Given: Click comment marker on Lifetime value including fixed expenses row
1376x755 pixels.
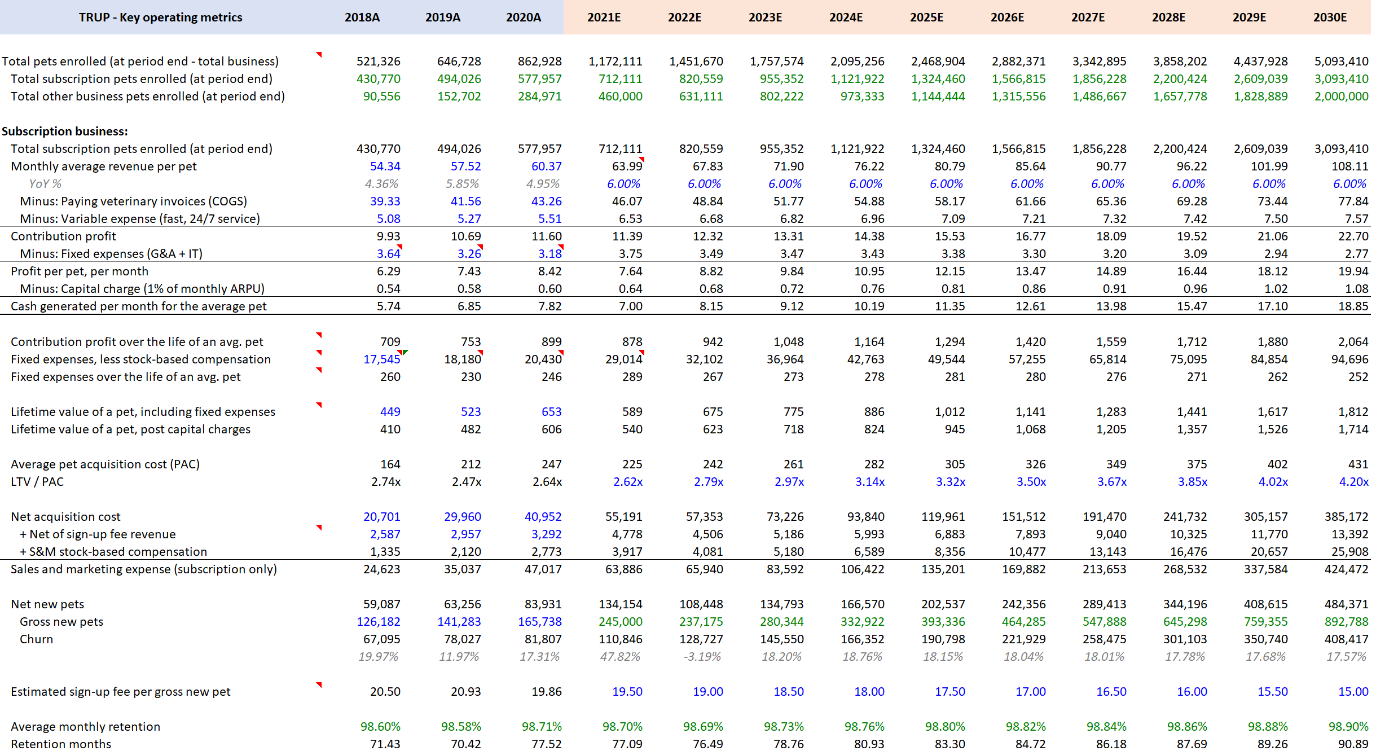Looking at the screenshot, I should coord(319,405).
